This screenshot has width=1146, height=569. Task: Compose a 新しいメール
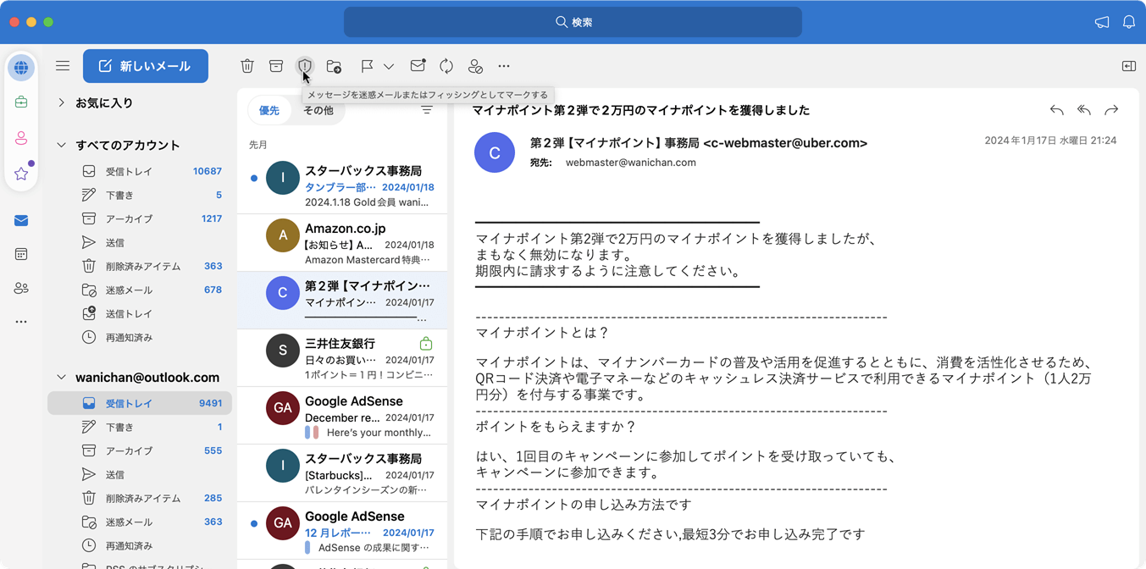pos(145,66)
